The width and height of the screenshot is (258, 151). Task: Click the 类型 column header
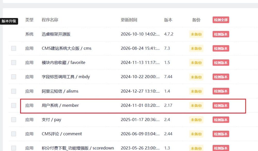pos(29,20)
